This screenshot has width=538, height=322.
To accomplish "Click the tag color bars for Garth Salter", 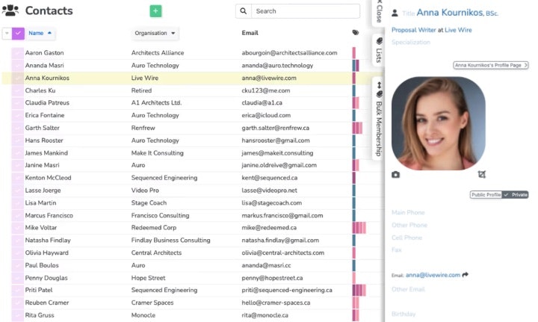I will 357,128.
